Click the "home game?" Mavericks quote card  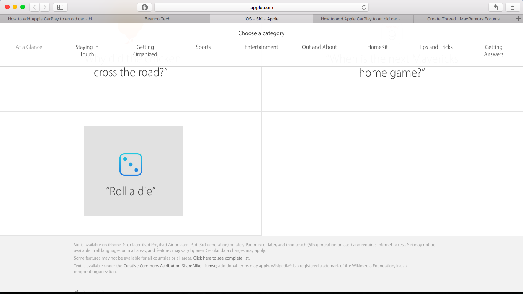[x=392, y=73]
